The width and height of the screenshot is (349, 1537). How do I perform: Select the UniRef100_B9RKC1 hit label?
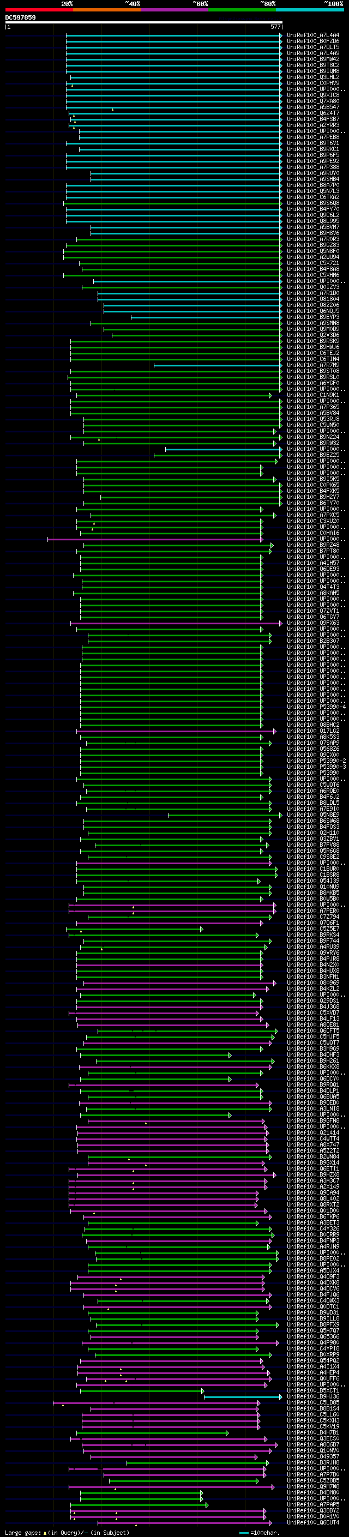[x=313, y=149]
